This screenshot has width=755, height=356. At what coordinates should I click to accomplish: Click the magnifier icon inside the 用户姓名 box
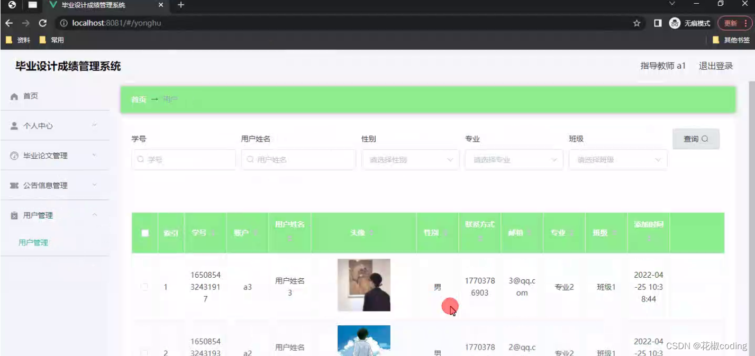pyautogui.click(x=249, y=159)
